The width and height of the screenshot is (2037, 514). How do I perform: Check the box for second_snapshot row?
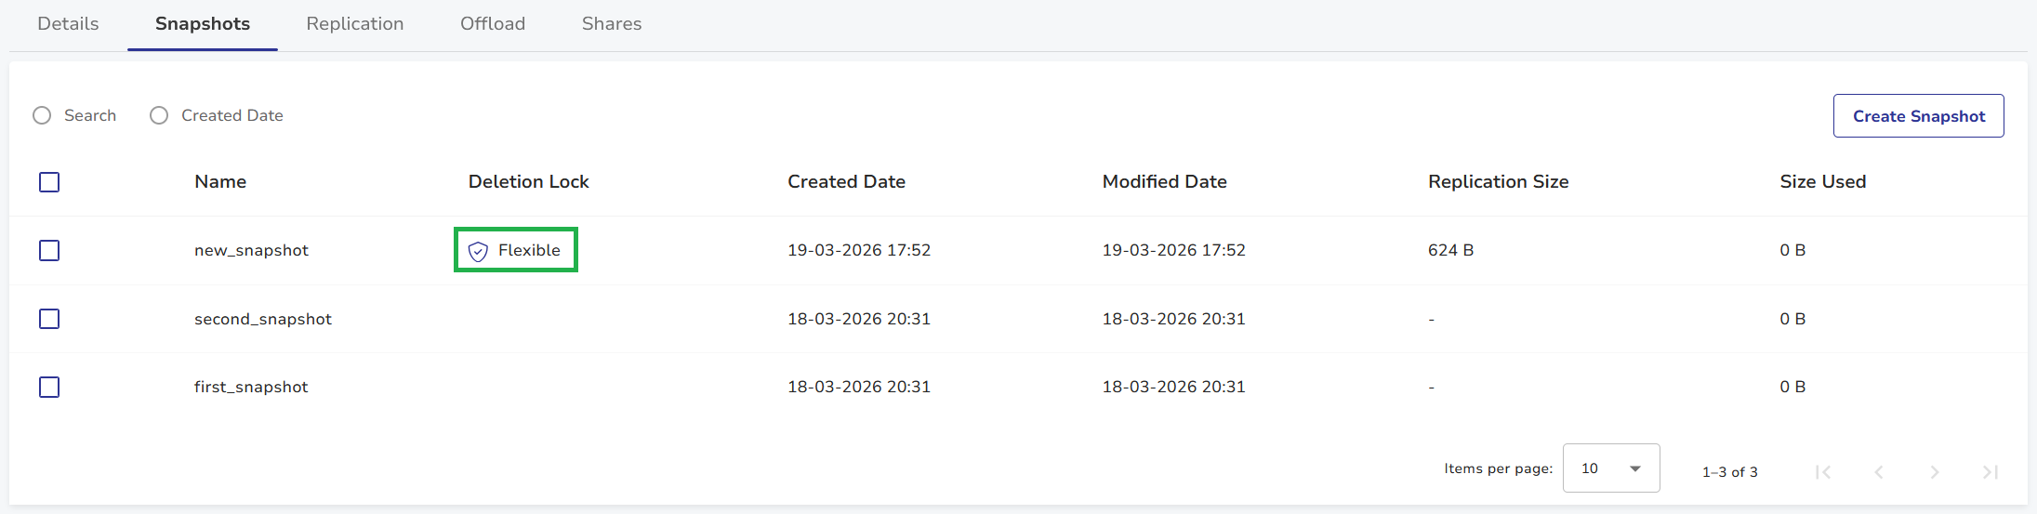tap(49, 319)
